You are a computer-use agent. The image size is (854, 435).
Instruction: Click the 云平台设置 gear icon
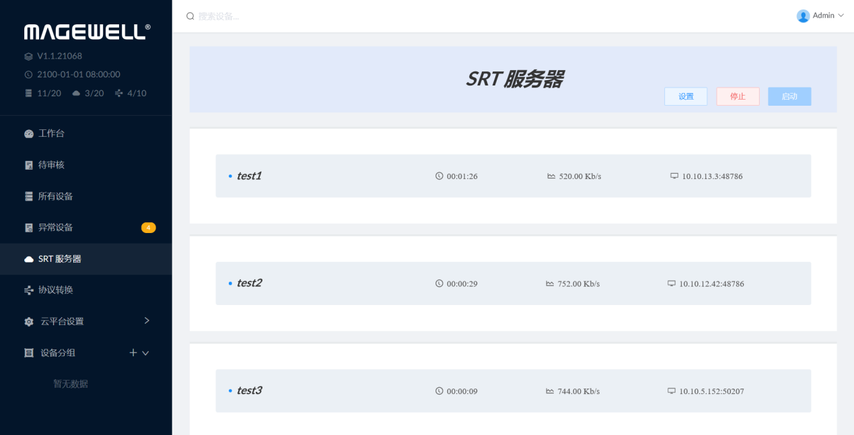click(29, 322)
